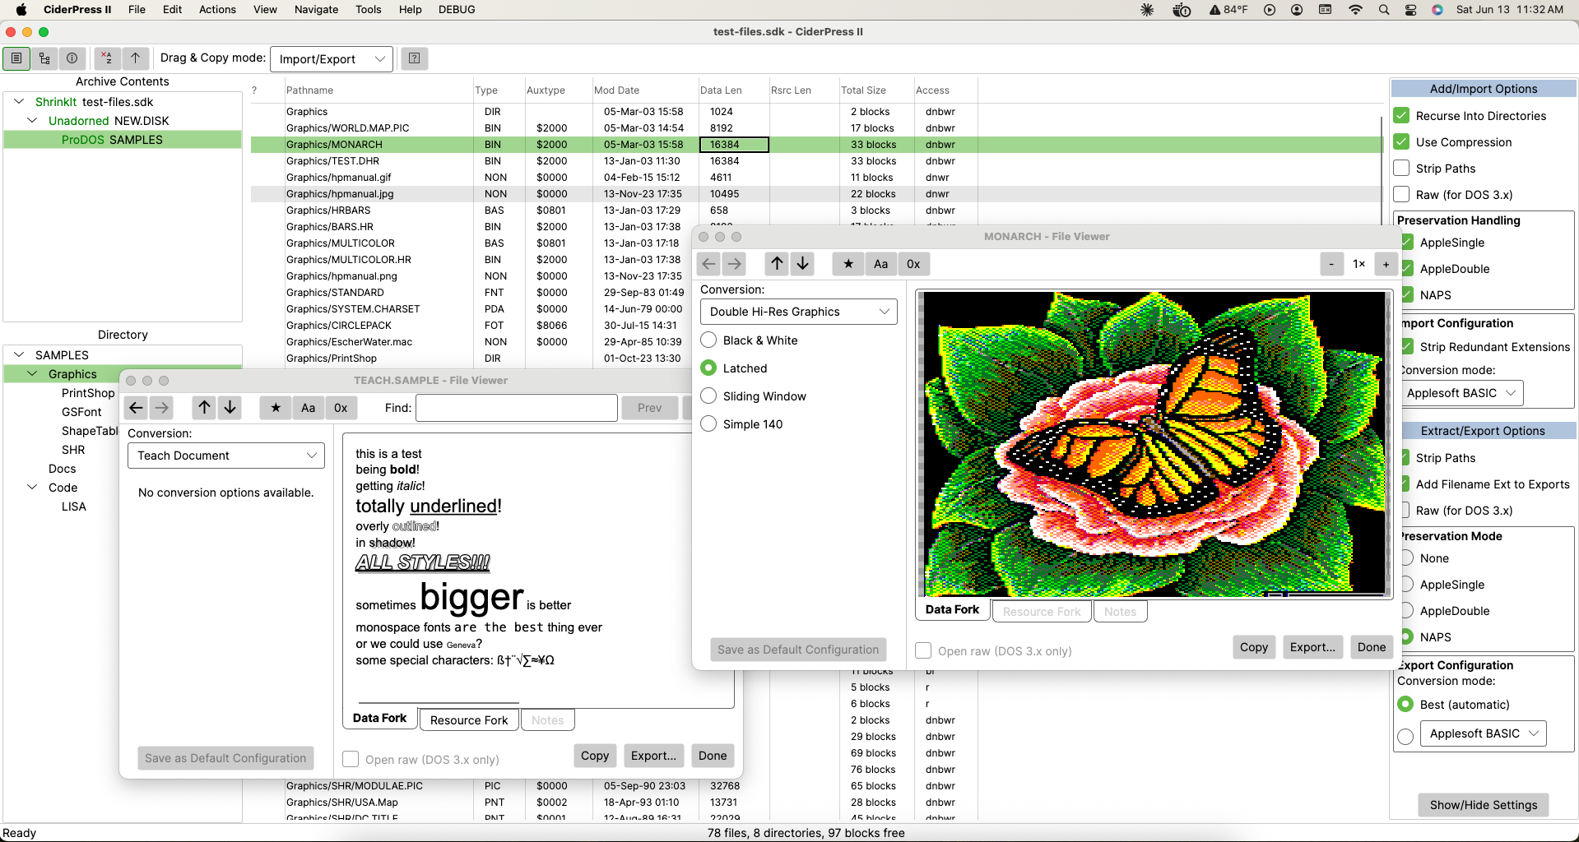Open Export Configuration Applesoft BASIC dropdown
Viewport: 1579px width, 842px height.
click(x=1484, y=733)
